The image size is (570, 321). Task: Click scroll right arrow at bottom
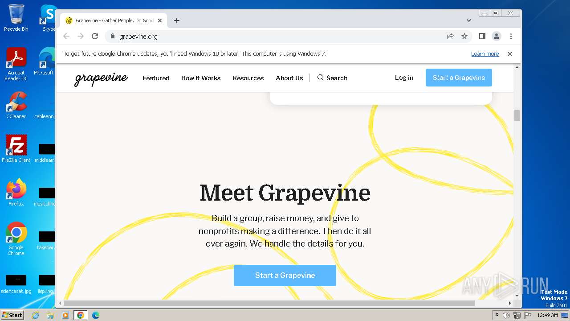coord(510,304)
